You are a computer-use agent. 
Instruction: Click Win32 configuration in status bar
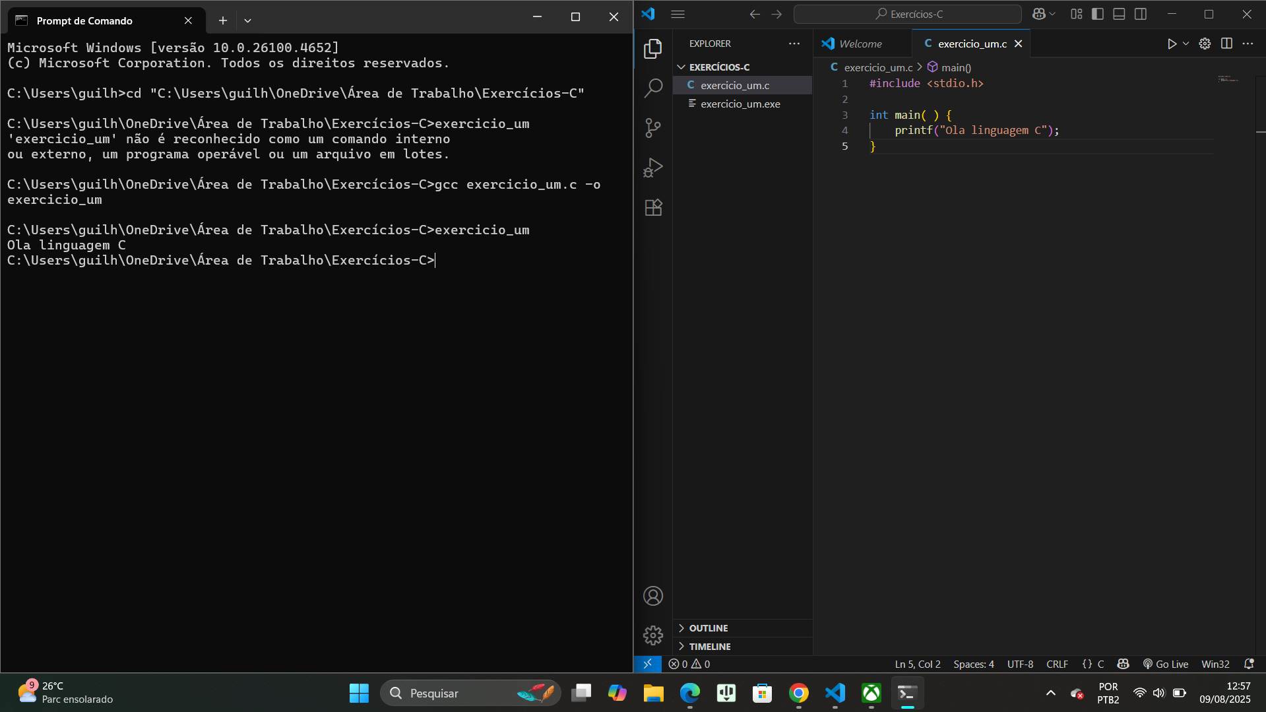pyautogui.click(x=1215, y=664)
